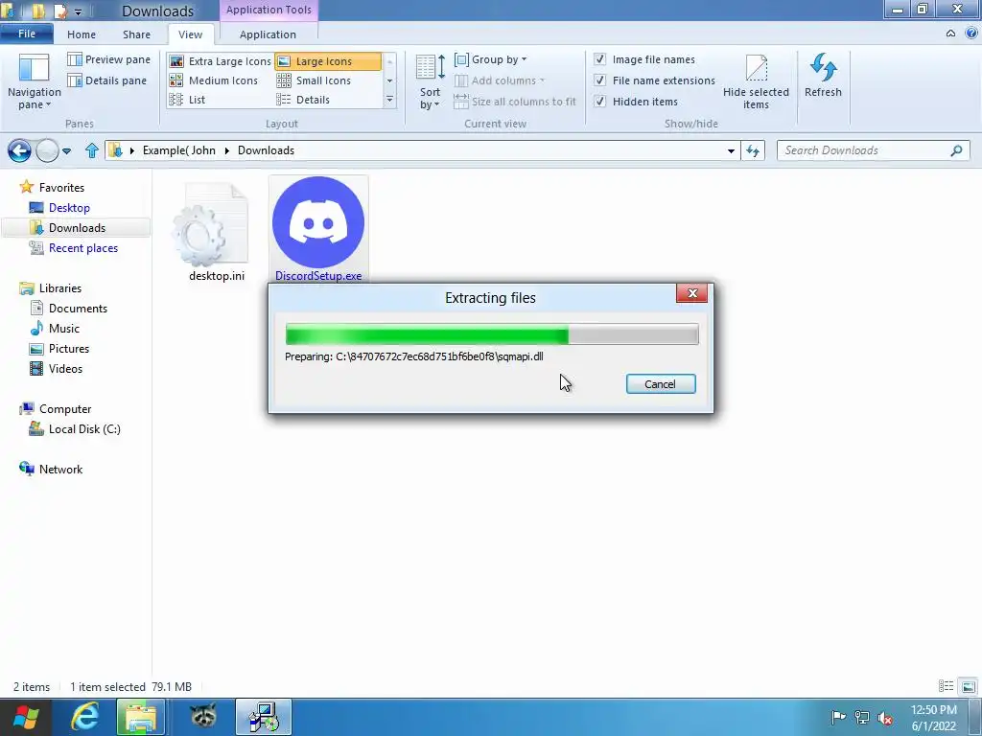Toggle the Preview pane

108,59
